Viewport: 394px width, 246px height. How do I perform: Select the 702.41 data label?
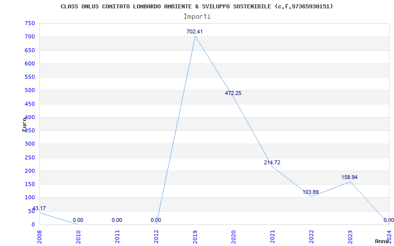click(x=195, y=31)
